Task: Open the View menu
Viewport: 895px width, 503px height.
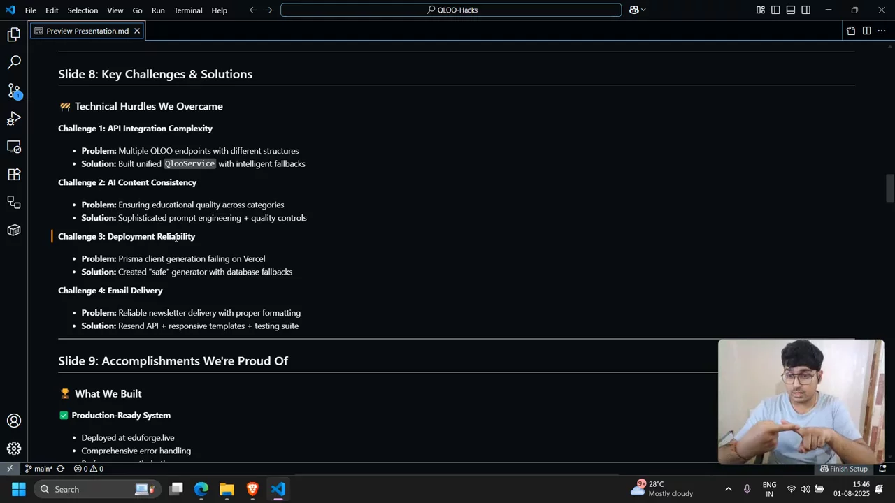Action: click(115, 10)
